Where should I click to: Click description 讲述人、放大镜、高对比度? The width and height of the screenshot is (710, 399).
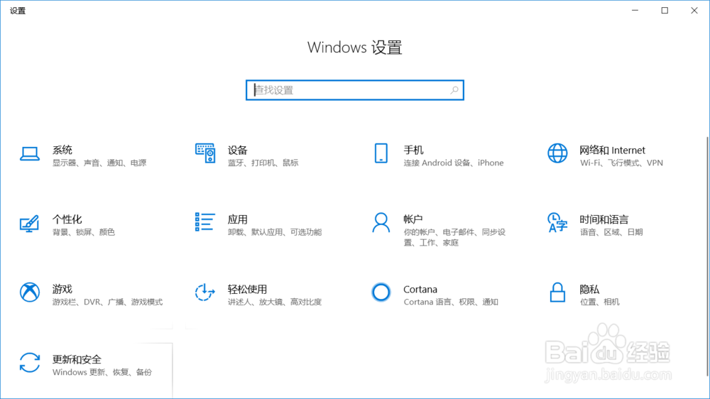[275, 302]
